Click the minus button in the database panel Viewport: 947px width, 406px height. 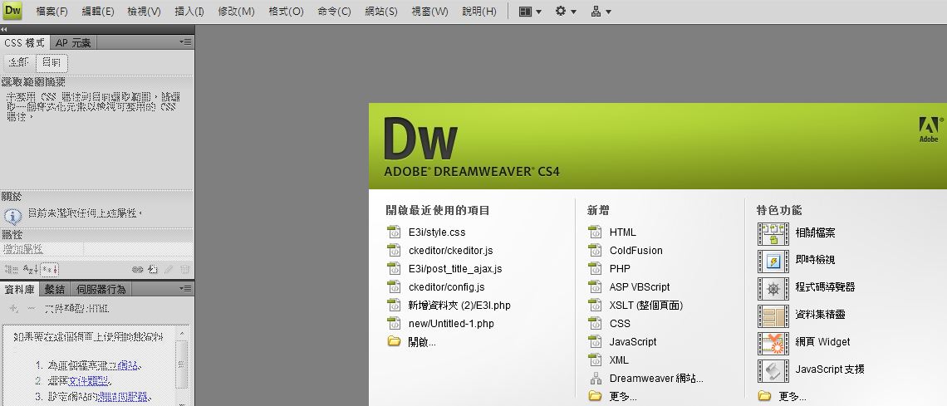click(31, 308)
